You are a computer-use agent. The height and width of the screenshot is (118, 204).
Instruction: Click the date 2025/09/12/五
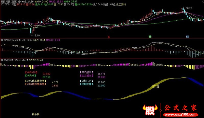pyautogui.click(x=8, y=4)
